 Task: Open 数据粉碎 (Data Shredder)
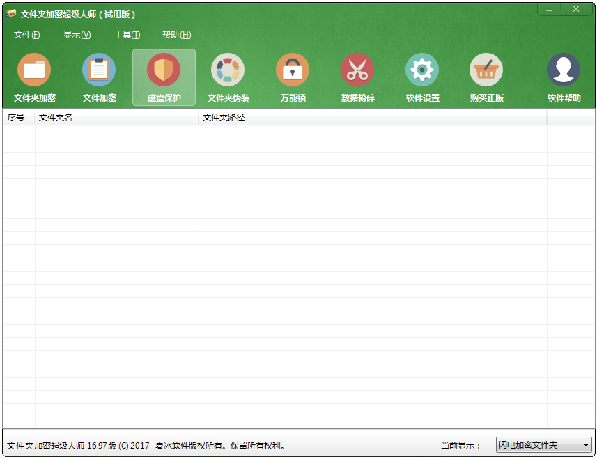tap(357, 77)
